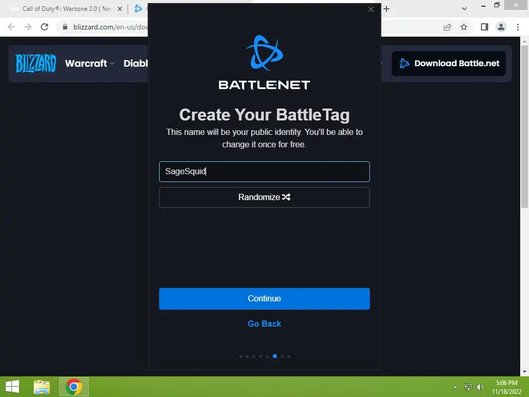The height and width of the screenshot is (397, 529).
Task: Click the site lock icon
Action: 65,27
